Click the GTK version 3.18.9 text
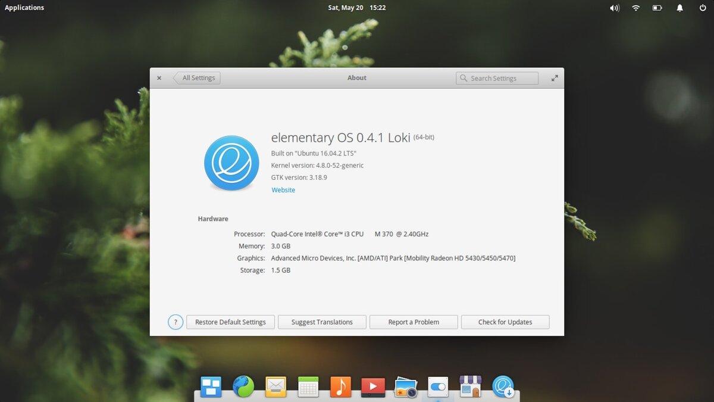This screenshot has width=714, height=402. [x=299, y=177]
